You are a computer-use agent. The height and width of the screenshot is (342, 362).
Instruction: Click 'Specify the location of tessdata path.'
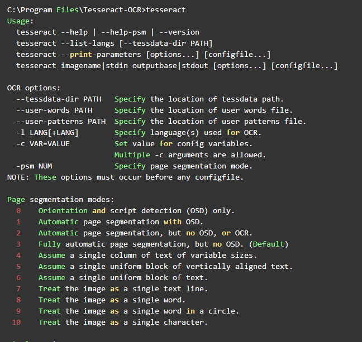point(199,99)
